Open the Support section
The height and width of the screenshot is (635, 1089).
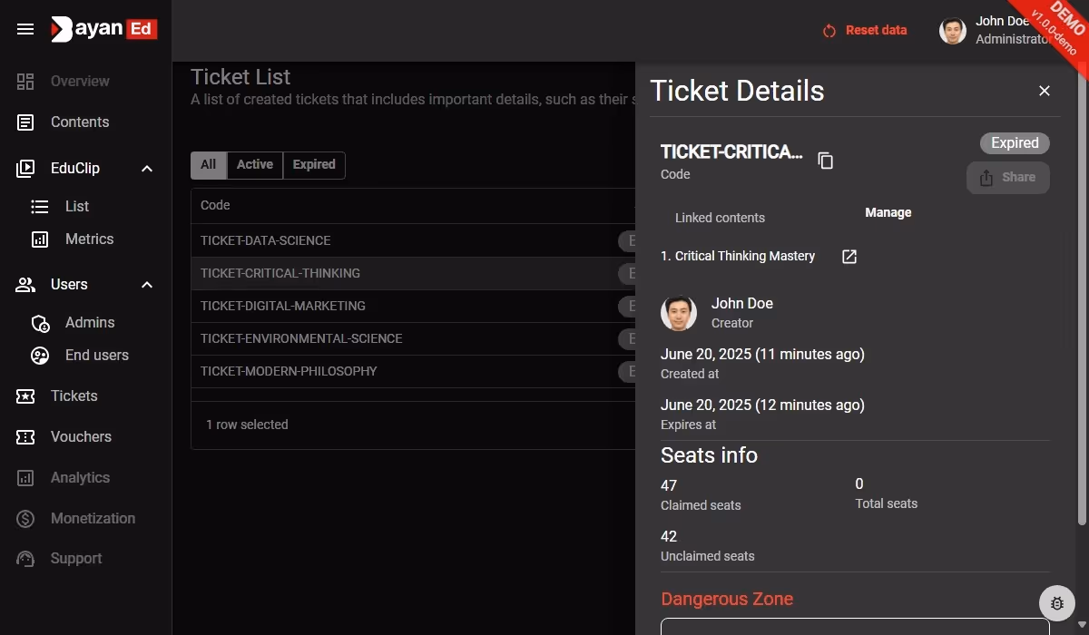75,558
